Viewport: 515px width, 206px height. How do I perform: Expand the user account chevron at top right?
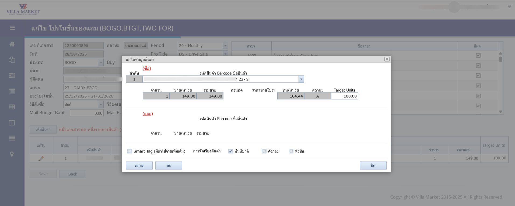509,6
